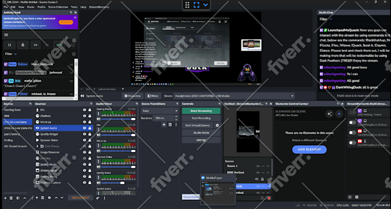Open Multi-Chat Filter dropdown
The height and width of the screenshot is (209, 391).
326,19
